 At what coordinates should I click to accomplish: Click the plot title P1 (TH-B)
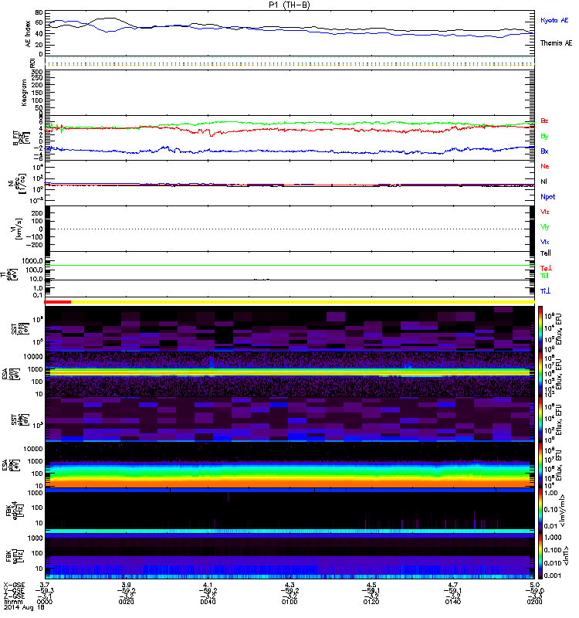[x=289, y=5]
